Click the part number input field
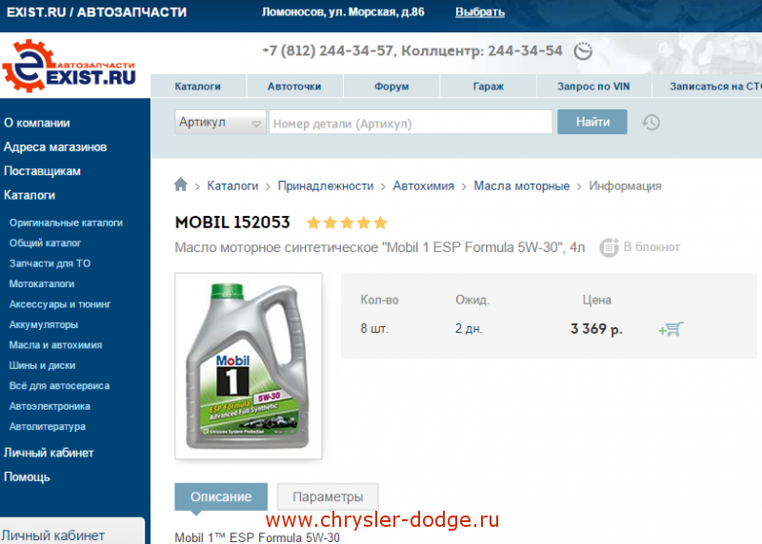This screenshot has height=544, width=762. point(411,122)
